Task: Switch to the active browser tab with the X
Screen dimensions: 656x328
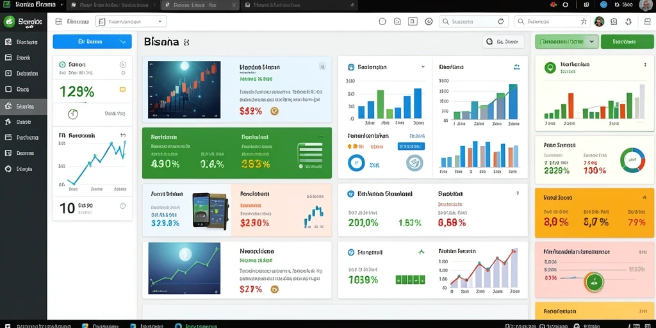Action: (x=200, y=5)
